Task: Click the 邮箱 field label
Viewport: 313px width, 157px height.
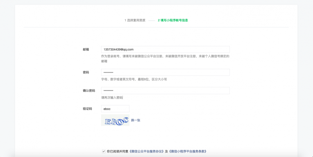Action: 86,49
